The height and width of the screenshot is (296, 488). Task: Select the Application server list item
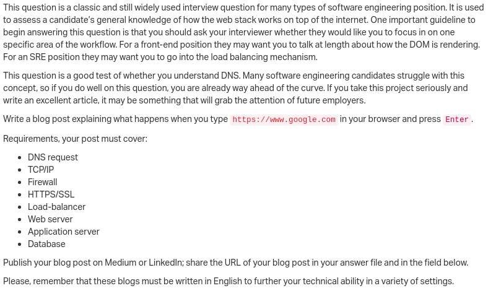(x=64, y=232)
